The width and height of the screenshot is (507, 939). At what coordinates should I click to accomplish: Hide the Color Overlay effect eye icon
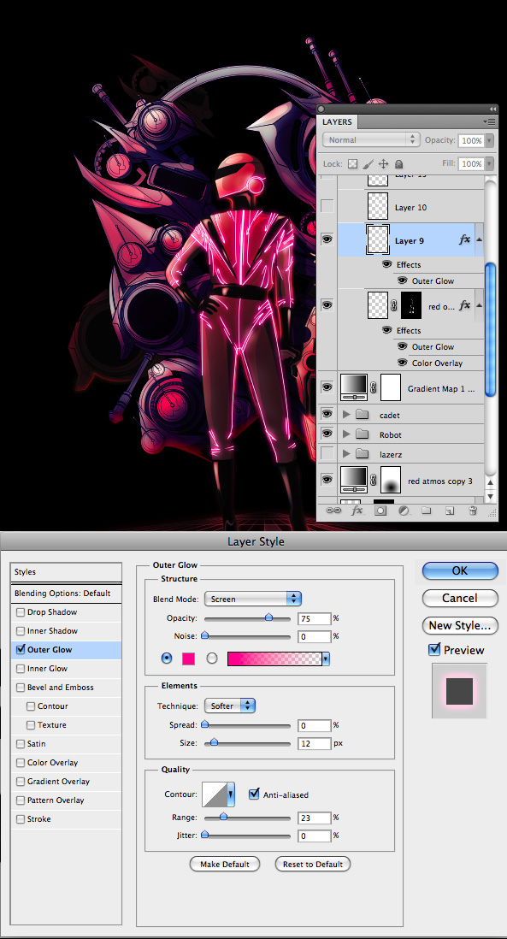402,363
